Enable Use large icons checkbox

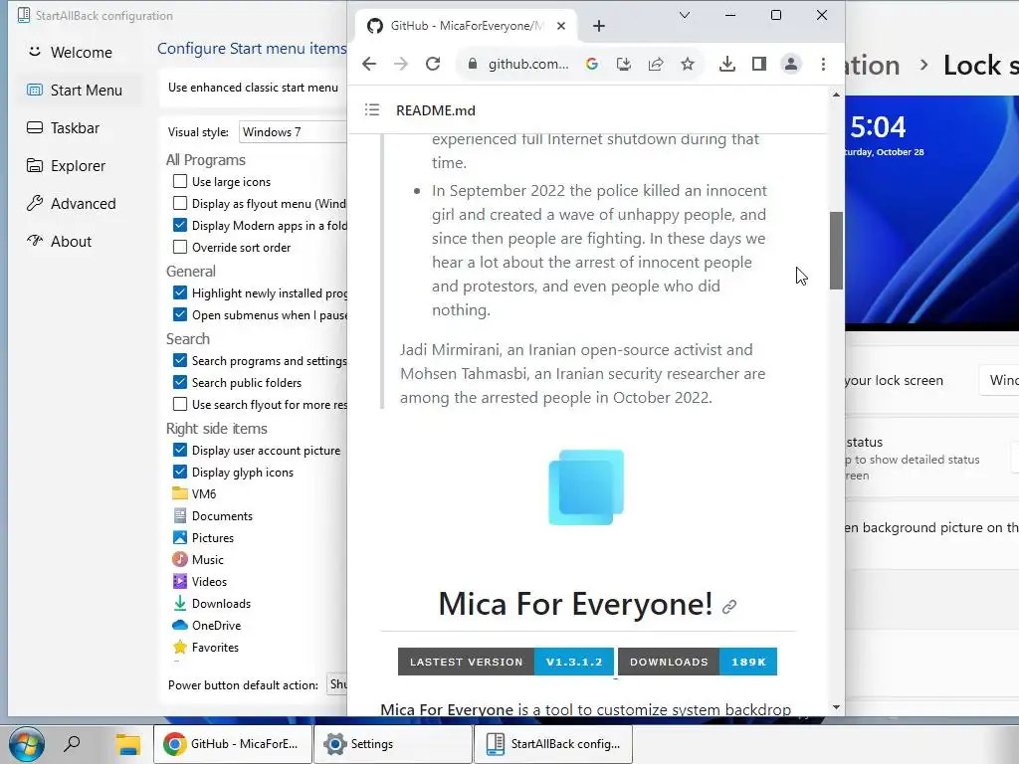[180, 181]
